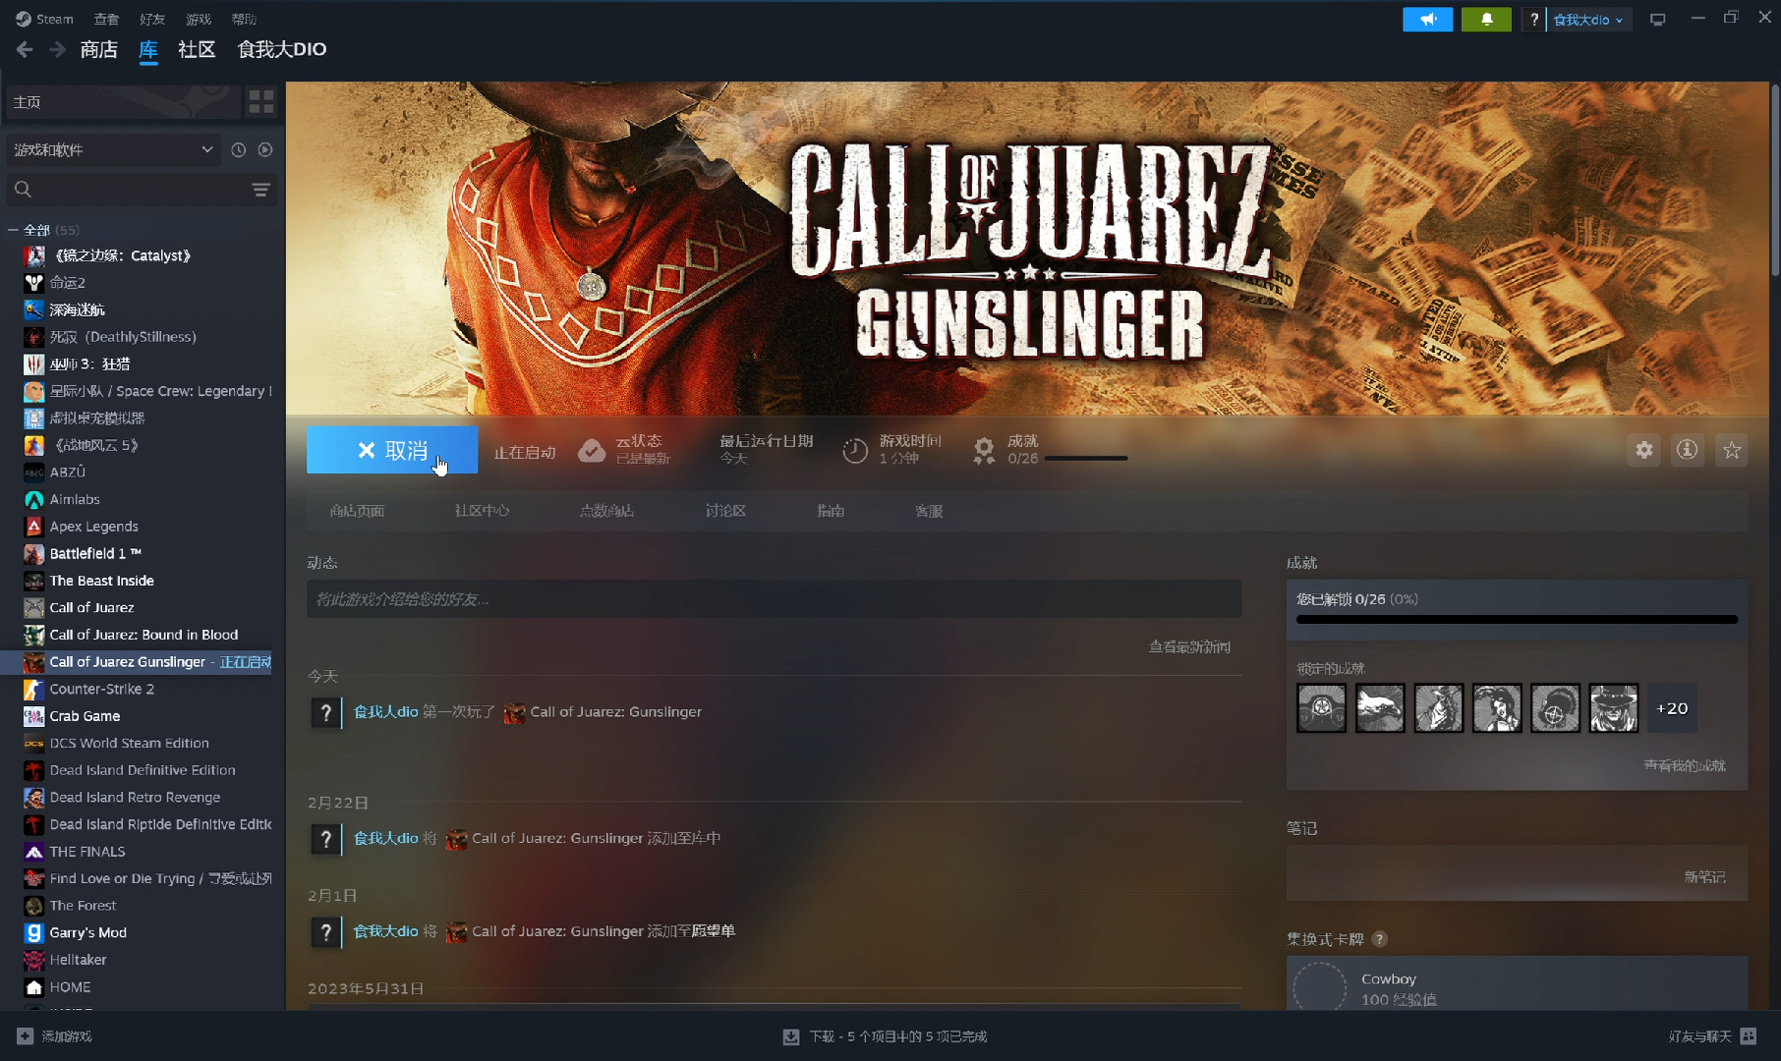Open the first locked achievement thumbnail
The image size is (1781, 1061).
point(1321,708)
